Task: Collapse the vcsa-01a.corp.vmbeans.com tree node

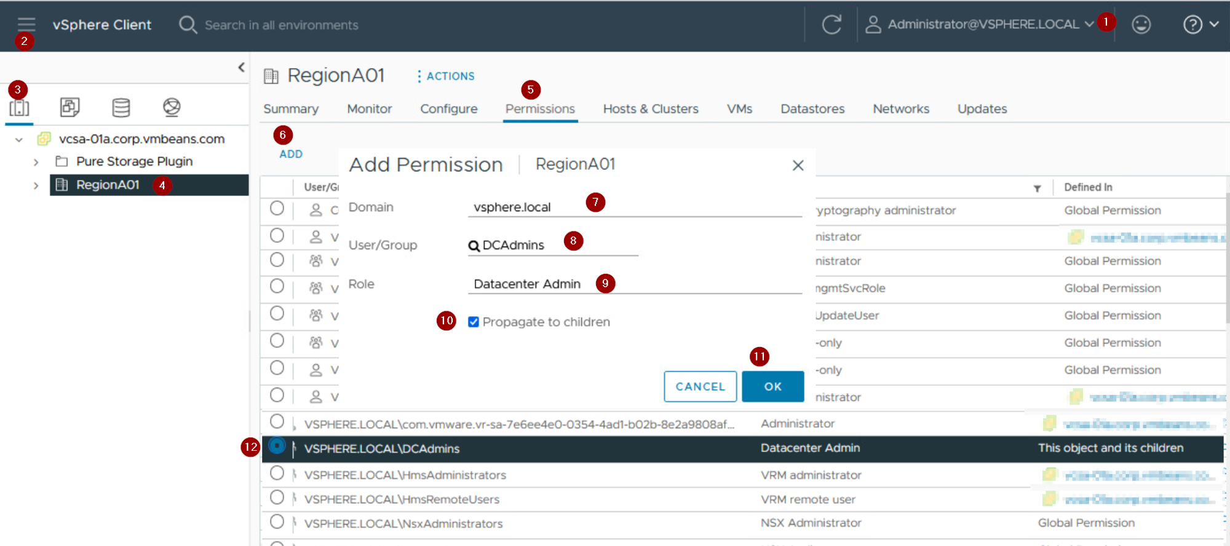Action: 19,140
